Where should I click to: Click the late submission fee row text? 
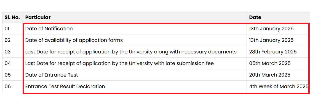pyautogui.click(x=119, y=63)
